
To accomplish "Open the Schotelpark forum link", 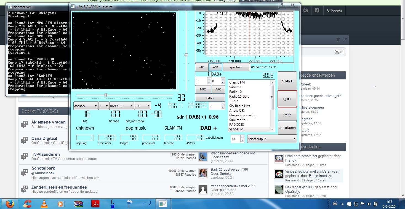I will [x=43, y=168].
